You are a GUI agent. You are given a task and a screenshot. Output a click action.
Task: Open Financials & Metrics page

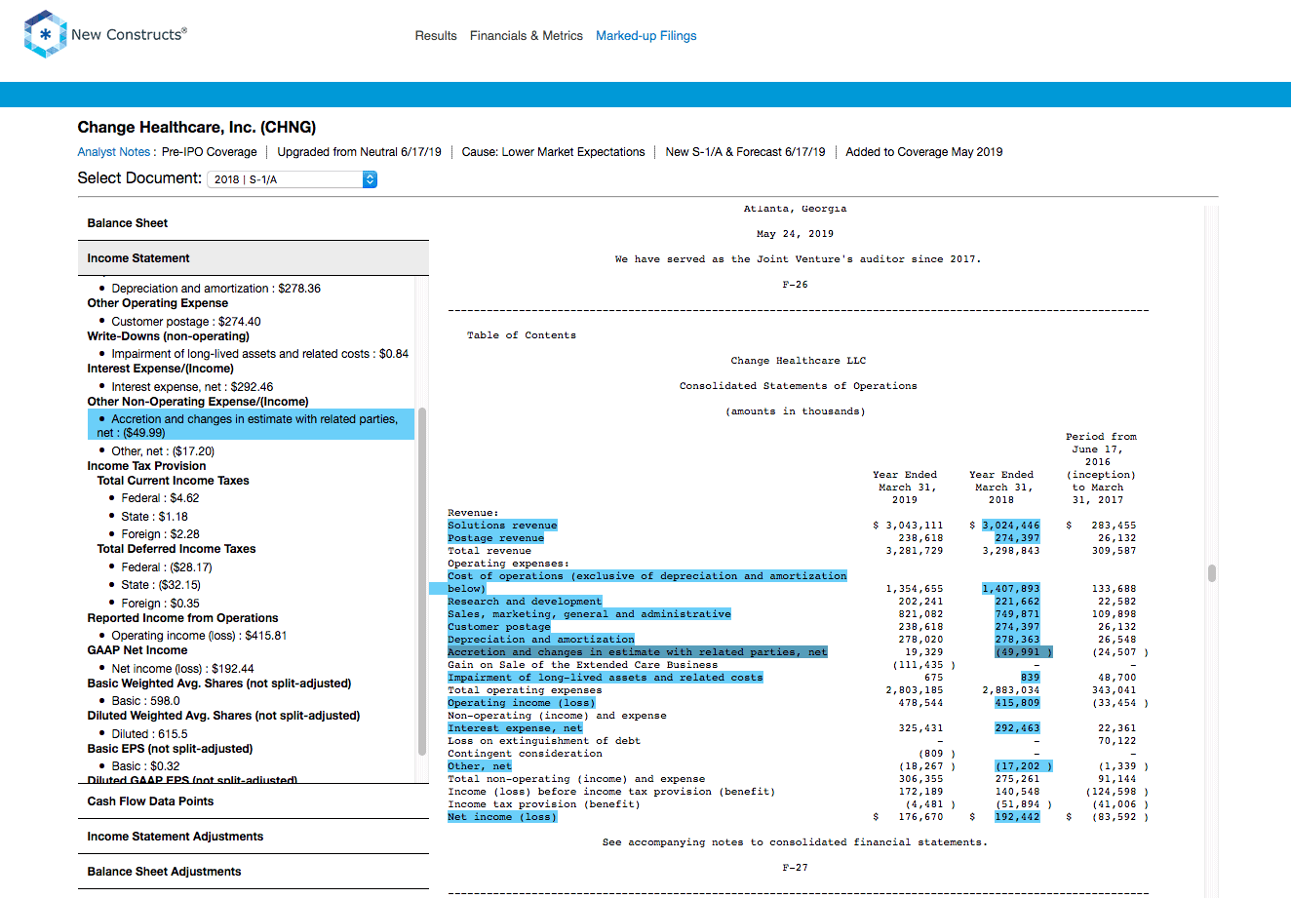527,36
